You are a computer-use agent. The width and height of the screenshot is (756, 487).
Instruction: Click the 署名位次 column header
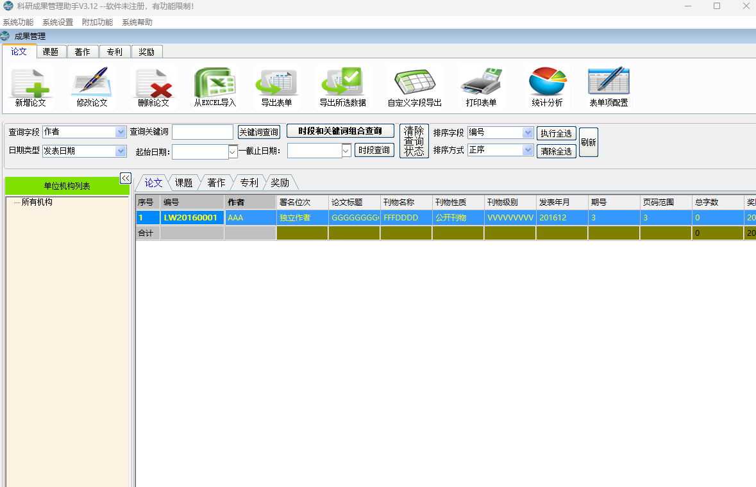pos(302,202)
